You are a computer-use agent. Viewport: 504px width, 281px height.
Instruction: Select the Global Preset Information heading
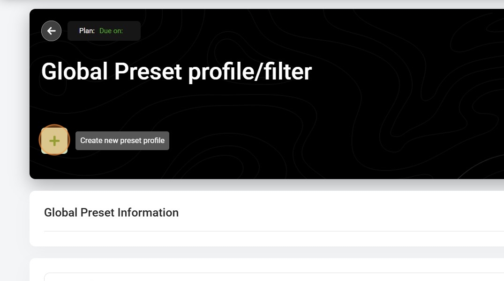(111, 212)
